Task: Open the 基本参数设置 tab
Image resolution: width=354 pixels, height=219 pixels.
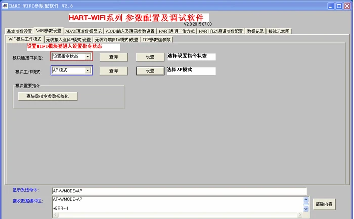Action: (x=19, y=31)
